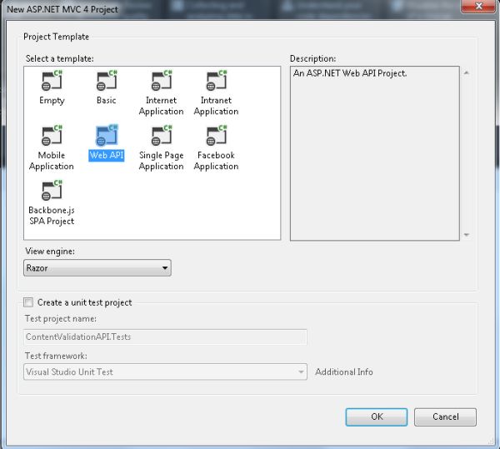Select the Empty template icon
Screen dimensions: 500x449
(x=52, y=81)
